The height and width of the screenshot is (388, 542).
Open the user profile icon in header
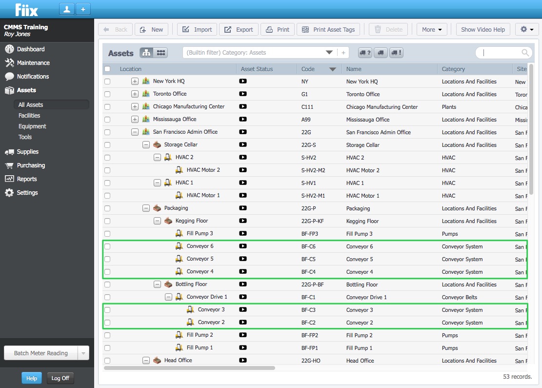[67, 9]
